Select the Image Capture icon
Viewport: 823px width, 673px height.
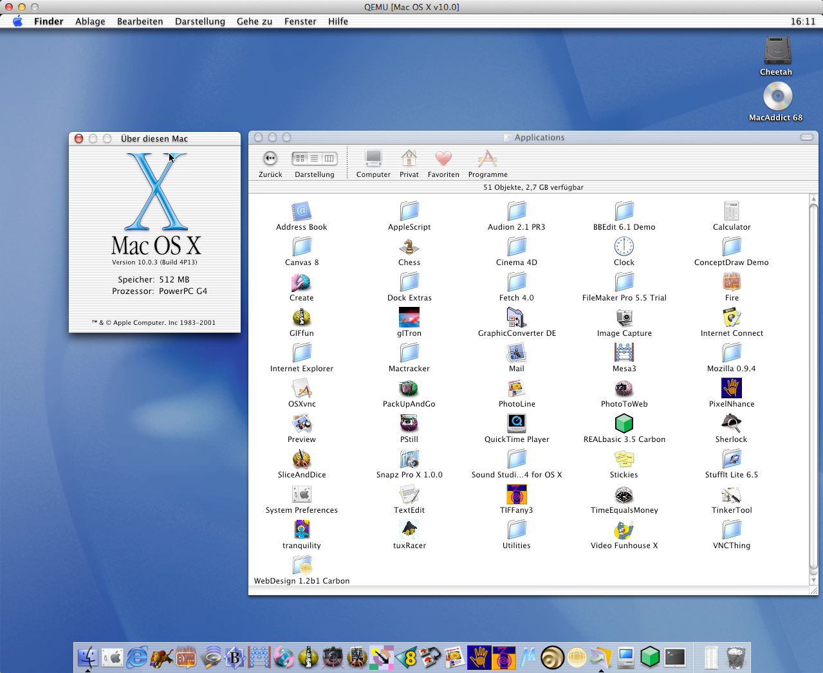[624, 317]
